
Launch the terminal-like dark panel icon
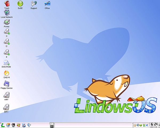tap(13, 125)
